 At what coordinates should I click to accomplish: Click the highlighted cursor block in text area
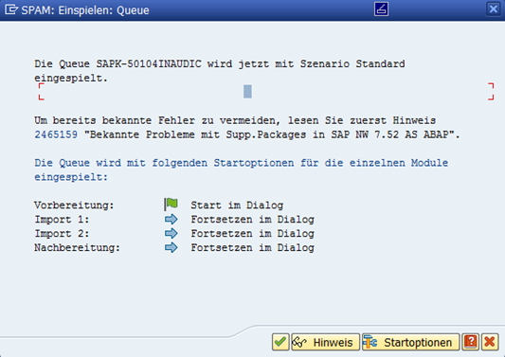247,92
